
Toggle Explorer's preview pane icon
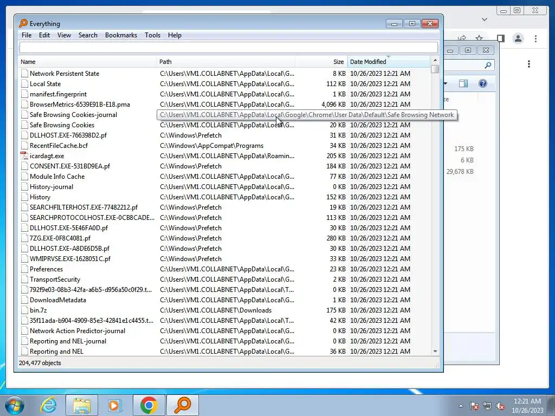tap(463, 83)
